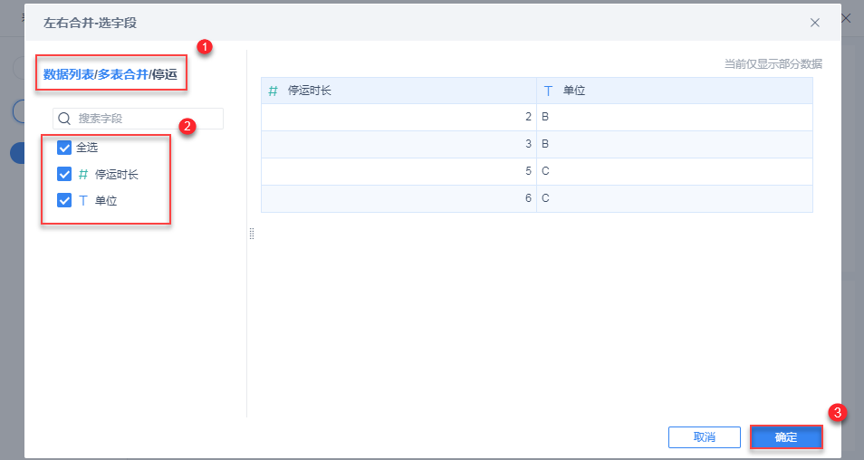
Task: Open the 数据列表 breadcrumb link
Action: click(x=69, y=74)
